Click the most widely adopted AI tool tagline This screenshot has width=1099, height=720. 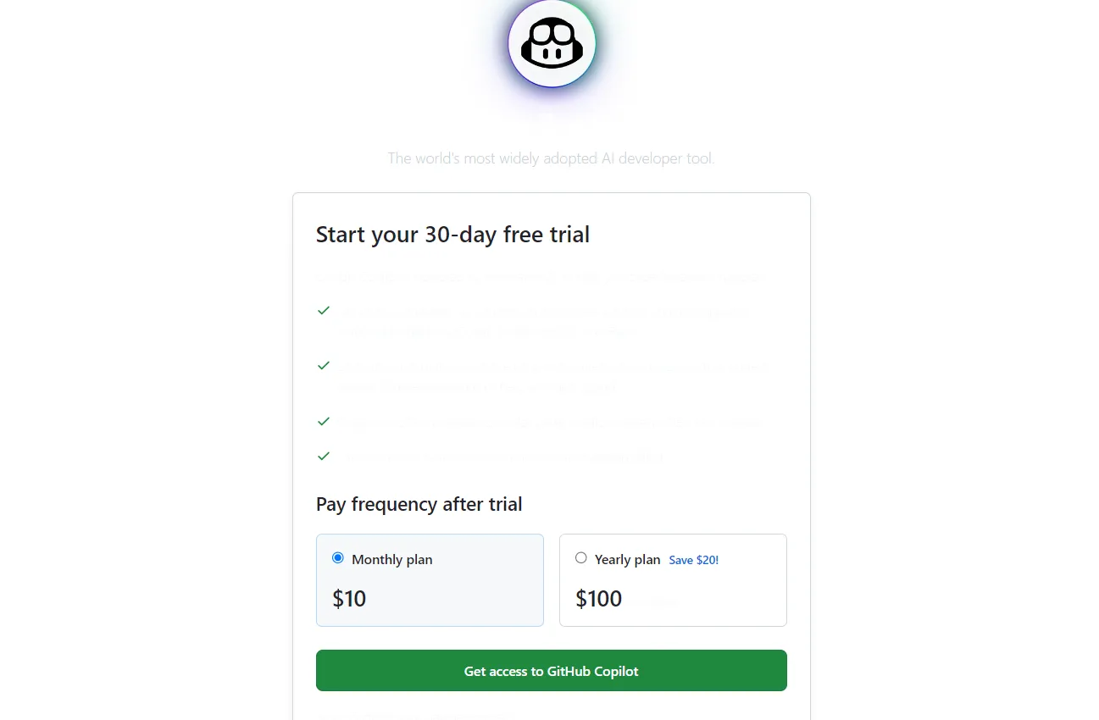551,158
